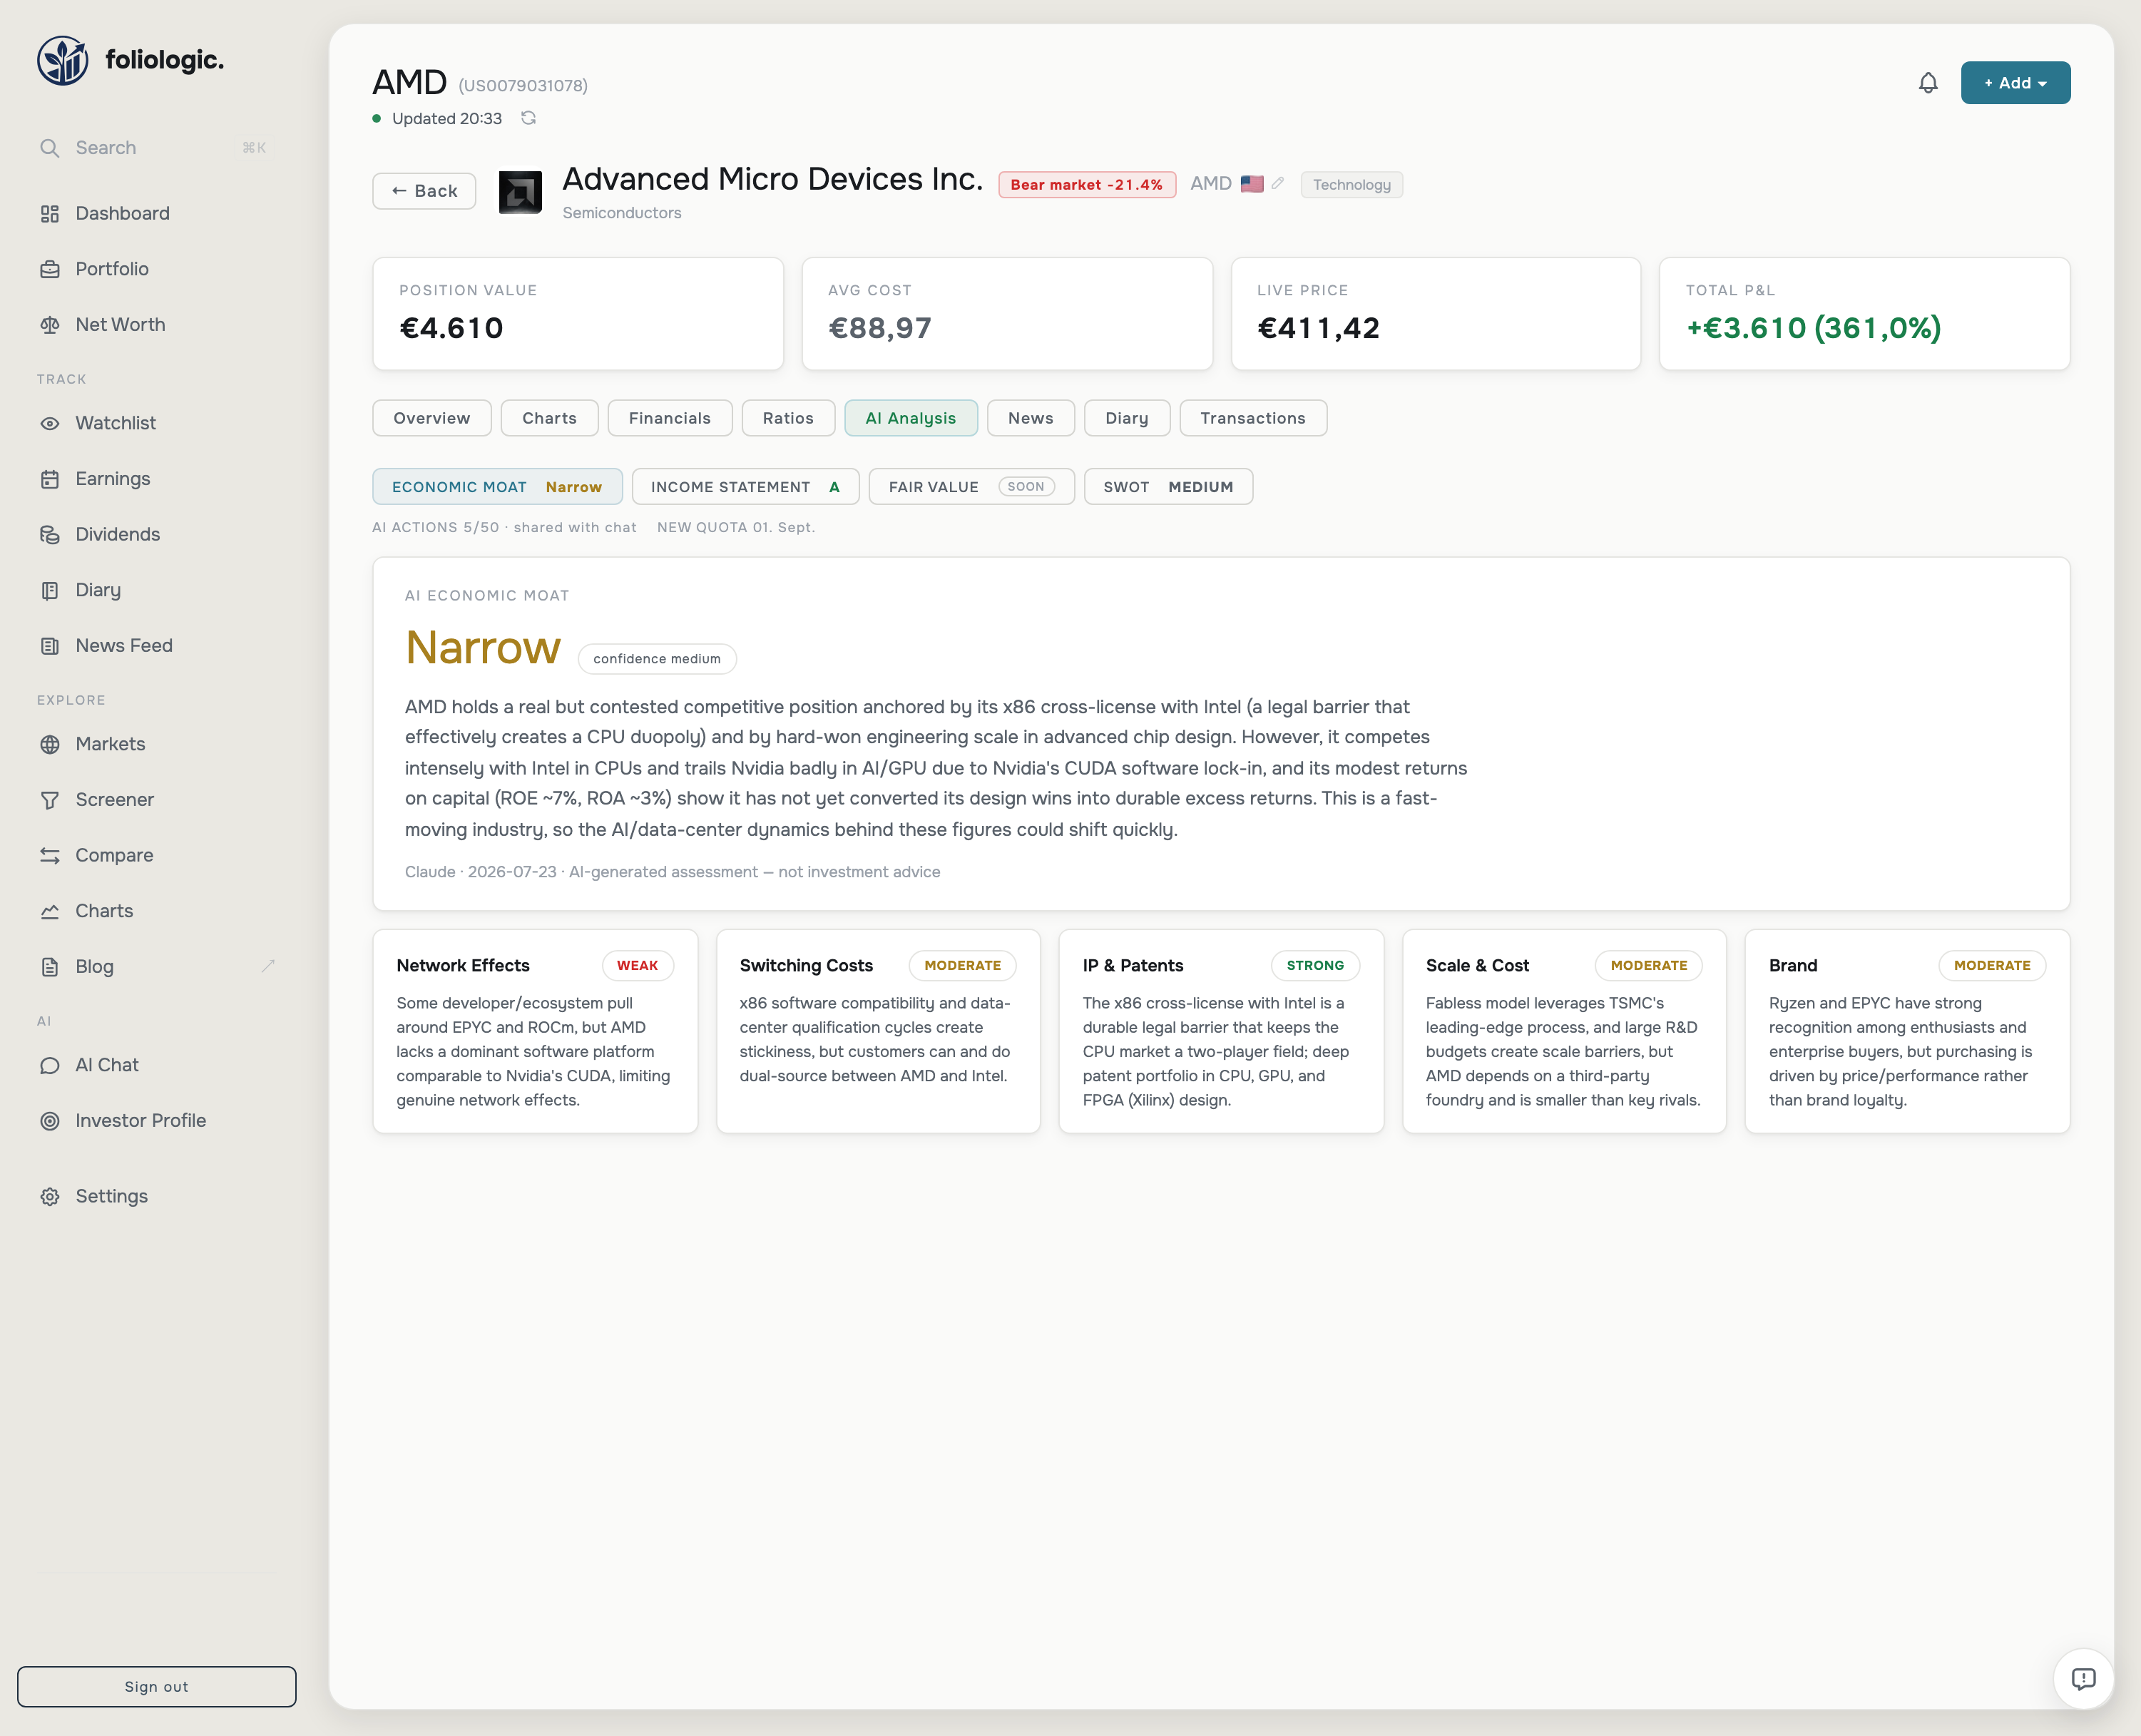Click the Settings gear icon
Viewport: 2141px width, 1736px height.
(x=49, y=1197)
